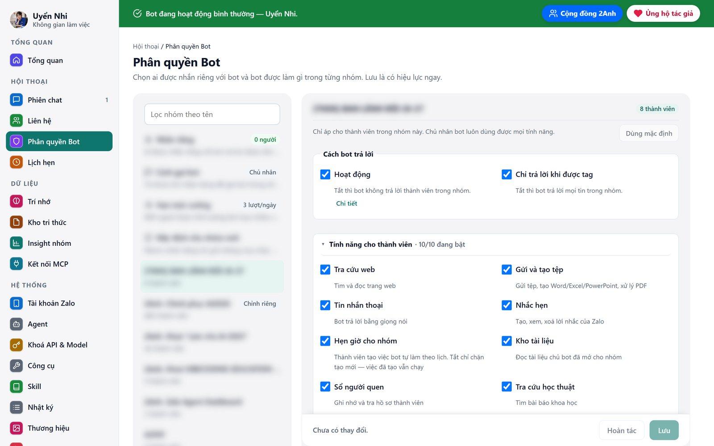Select the group row showing 0 người
Screen dimensions: 714x446
(x=212, y=145)
